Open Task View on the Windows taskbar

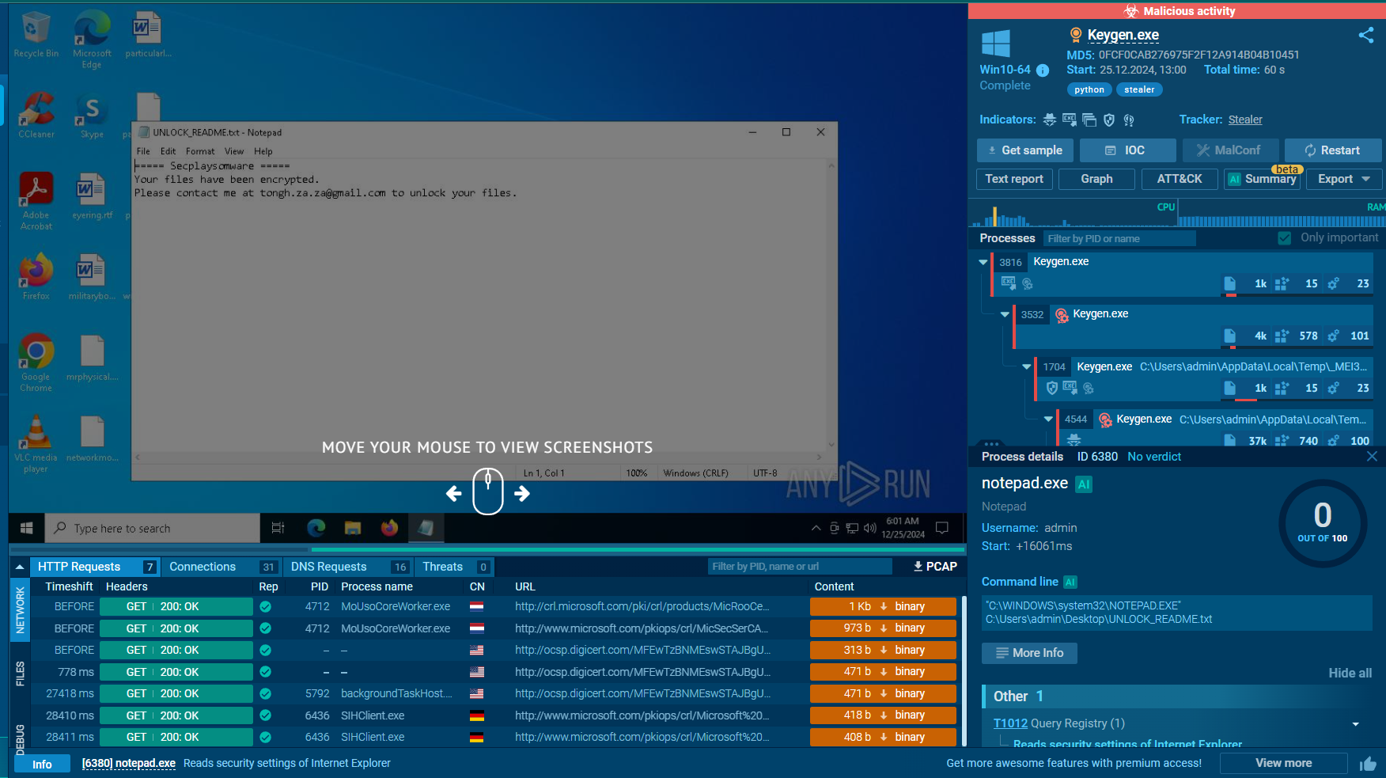click(278, 528)
